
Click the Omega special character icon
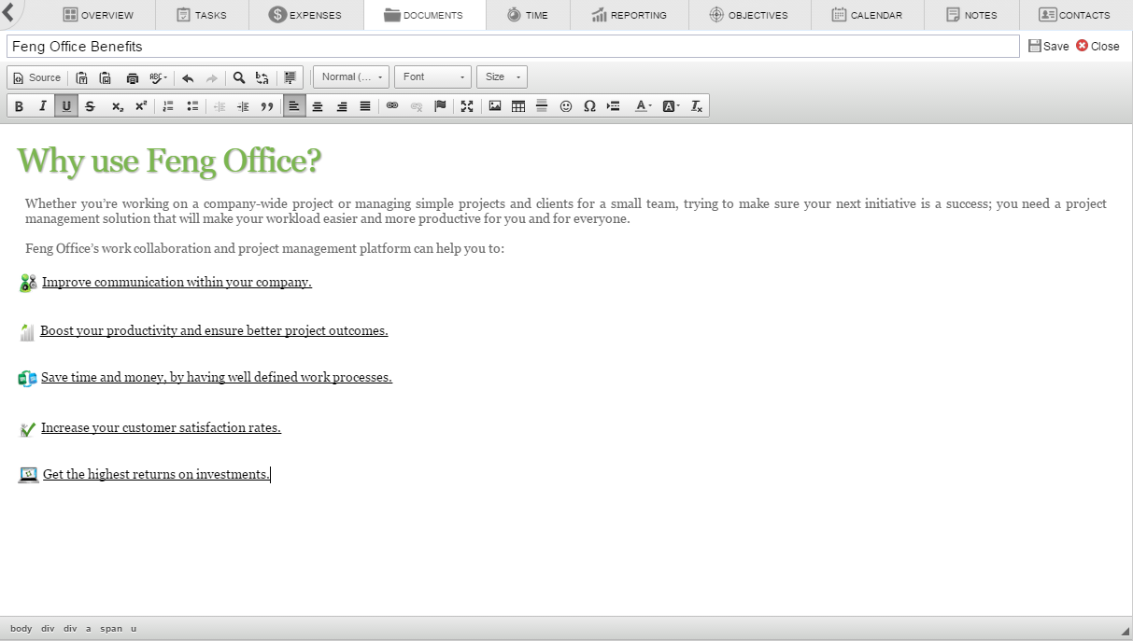click(x=589, y=106)
